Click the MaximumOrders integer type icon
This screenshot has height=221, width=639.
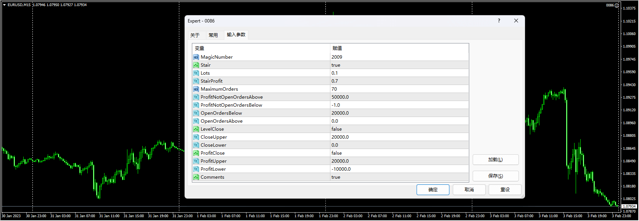[x=196, y=89]
